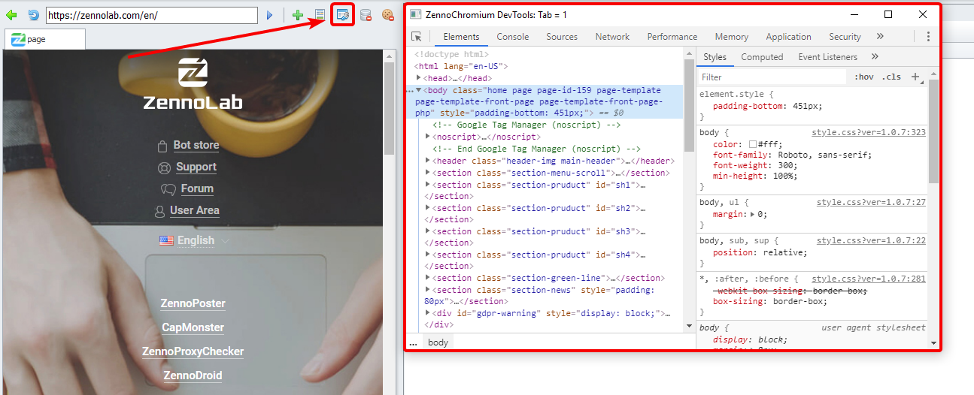Open the Security tab
This screenshot has height=395, width=974.
point(845,37)
